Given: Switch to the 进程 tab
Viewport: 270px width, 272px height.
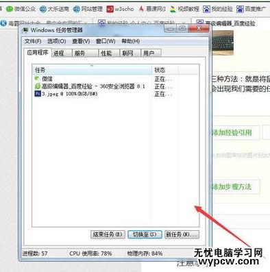Looking at the screenshot, I should point(62,53).
